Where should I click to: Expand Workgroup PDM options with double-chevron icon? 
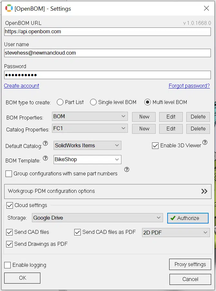(204, 191)
